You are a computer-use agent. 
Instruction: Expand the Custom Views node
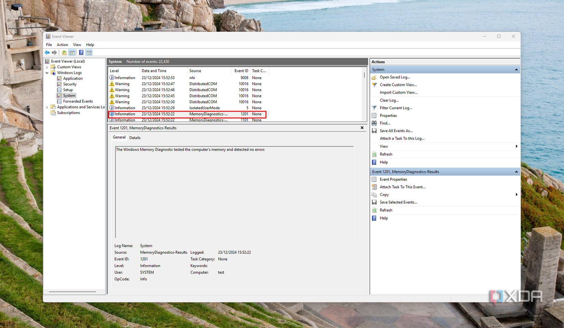click(x=47, y=67)
